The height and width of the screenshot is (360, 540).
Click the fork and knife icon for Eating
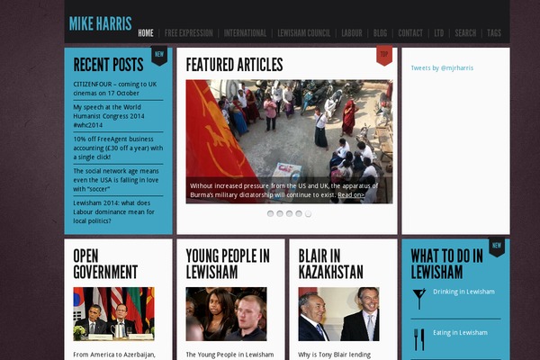tap(419, 339)
